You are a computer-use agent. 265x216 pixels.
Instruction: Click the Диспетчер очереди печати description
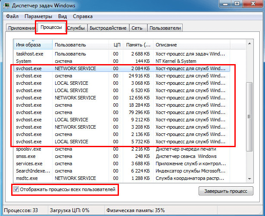[186, 149]
